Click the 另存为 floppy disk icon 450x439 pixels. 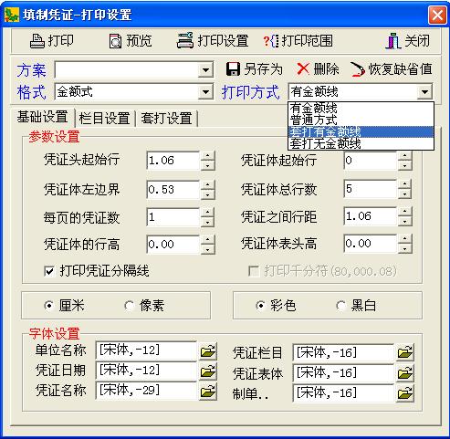233,69
